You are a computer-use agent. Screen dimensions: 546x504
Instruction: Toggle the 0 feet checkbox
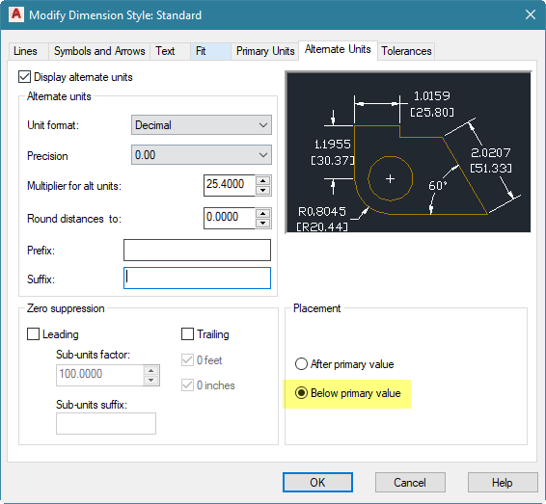(x=187, y=360)
